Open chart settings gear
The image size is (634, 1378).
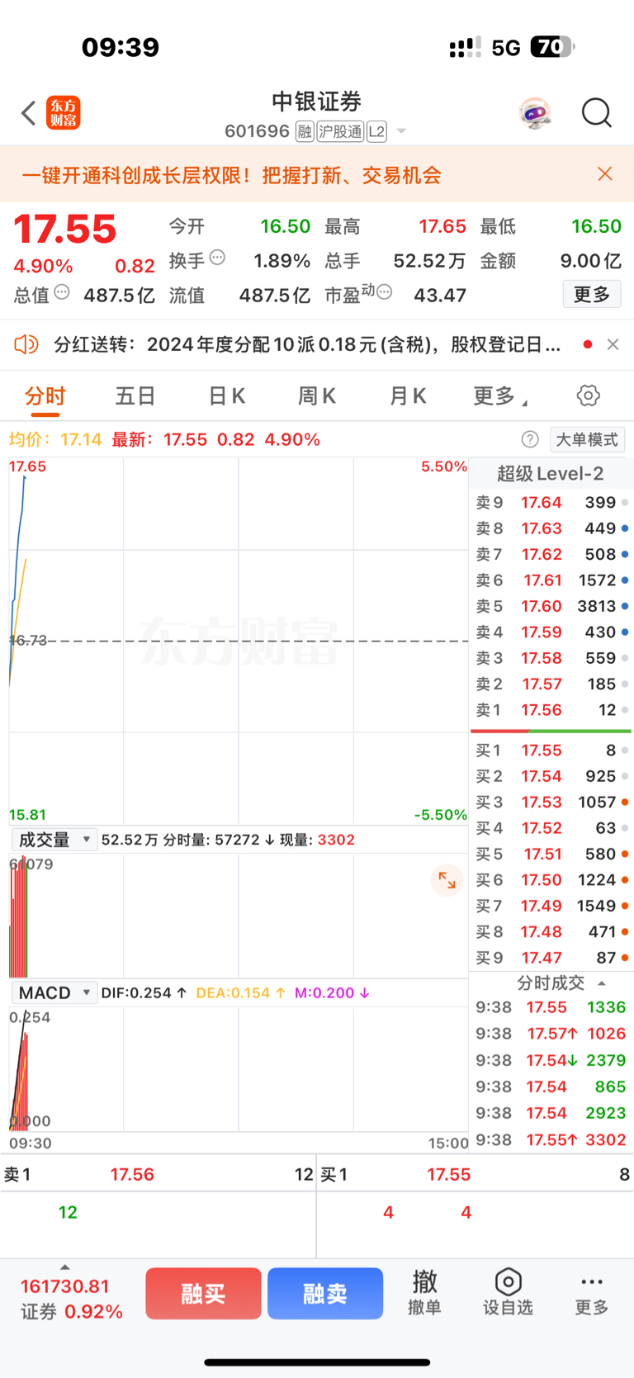(589, 395)
